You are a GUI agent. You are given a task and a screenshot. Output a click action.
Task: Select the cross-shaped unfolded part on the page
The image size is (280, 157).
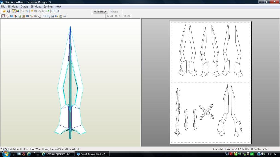coord(206,112)
